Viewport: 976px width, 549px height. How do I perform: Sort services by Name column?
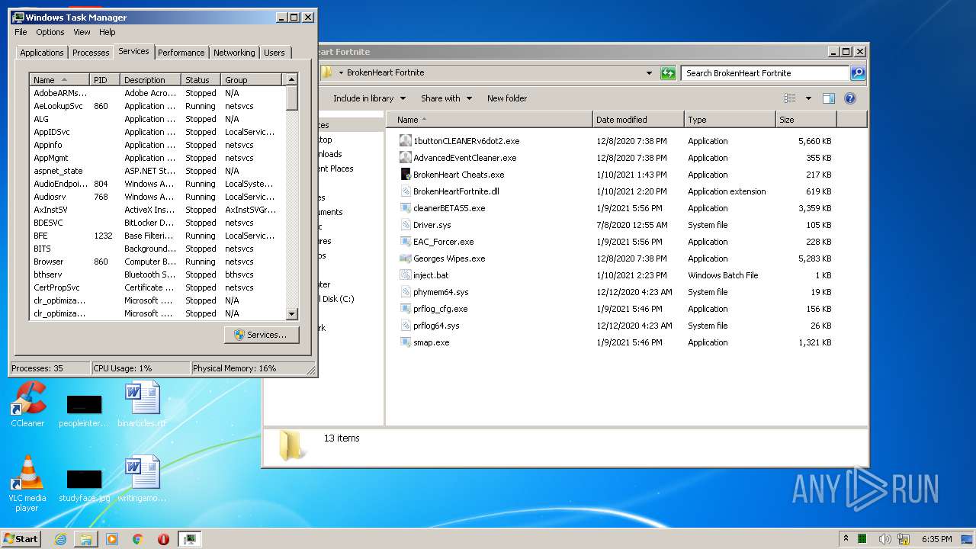click(x=59, y=80)
